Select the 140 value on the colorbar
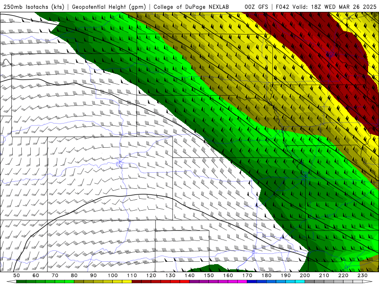Viewport: 379px width, 284px height. [189, 275]
